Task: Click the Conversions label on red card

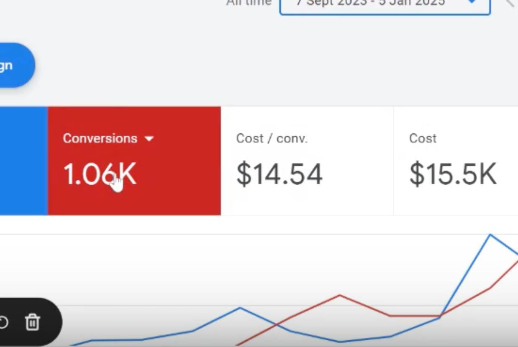Action: 100,138
